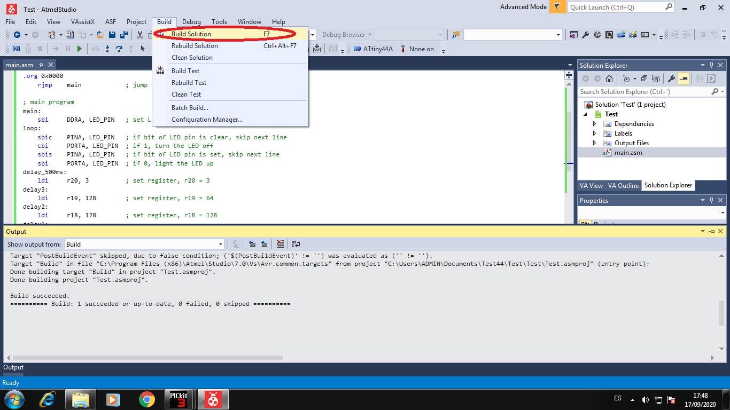Switch to the VA Outline tab
Screen dimensions: 730x410
[623, 186]
